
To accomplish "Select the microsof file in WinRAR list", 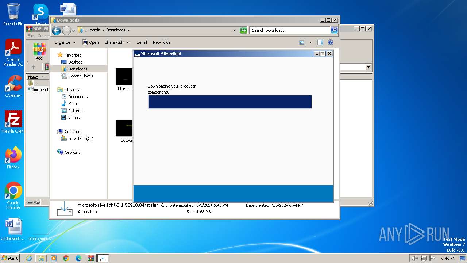I will coord(38,89).
